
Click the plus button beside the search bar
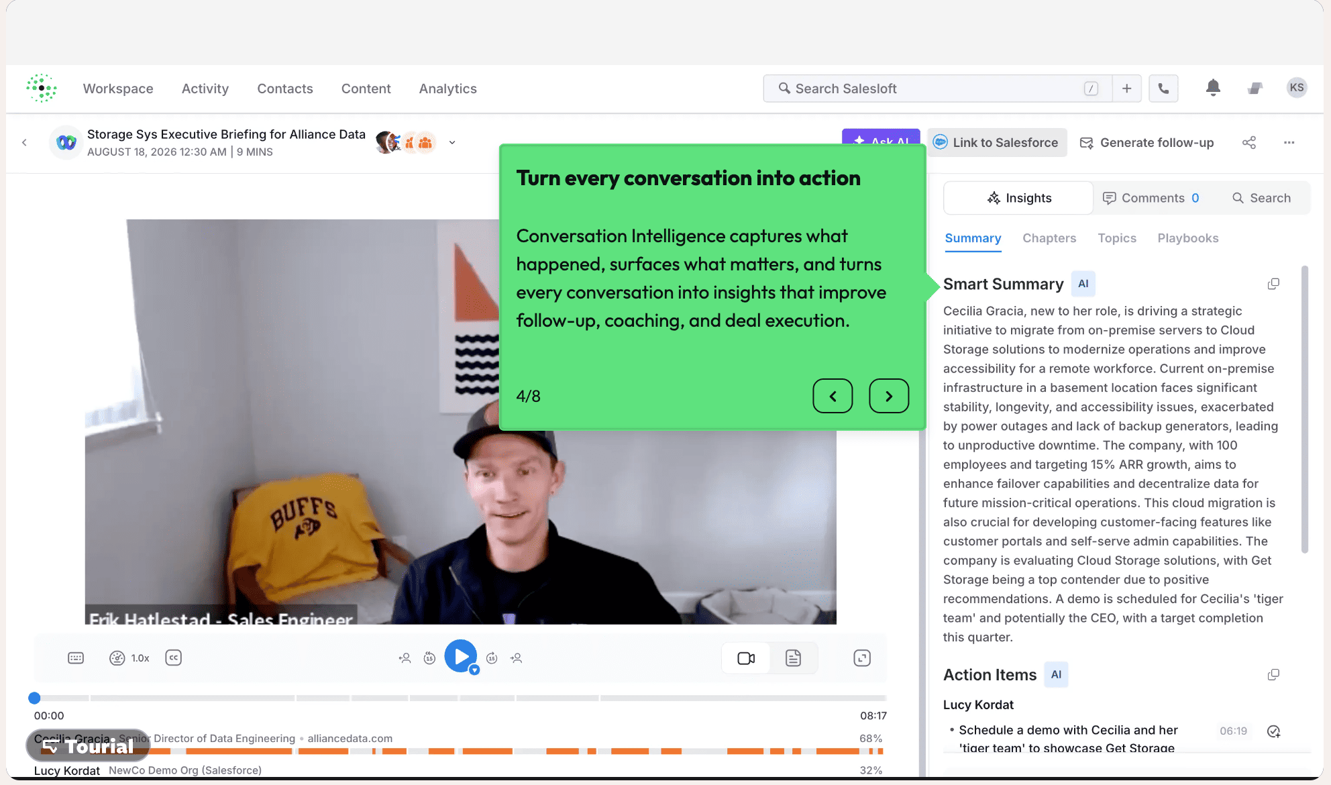pyautogui.click(x=1127, y=89)
